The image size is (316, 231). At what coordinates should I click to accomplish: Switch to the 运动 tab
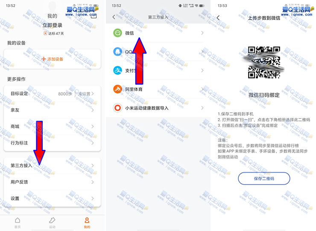coord(52,223)
